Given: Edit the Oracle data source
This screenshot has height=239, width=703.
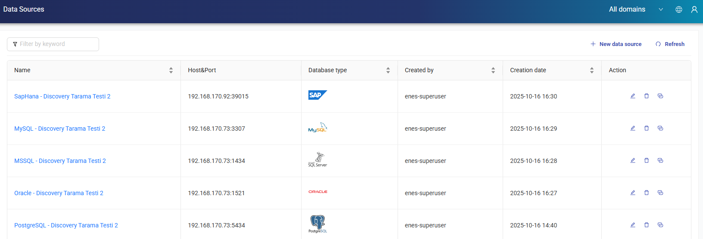Looking at the screenshot, I should point(633,193).
